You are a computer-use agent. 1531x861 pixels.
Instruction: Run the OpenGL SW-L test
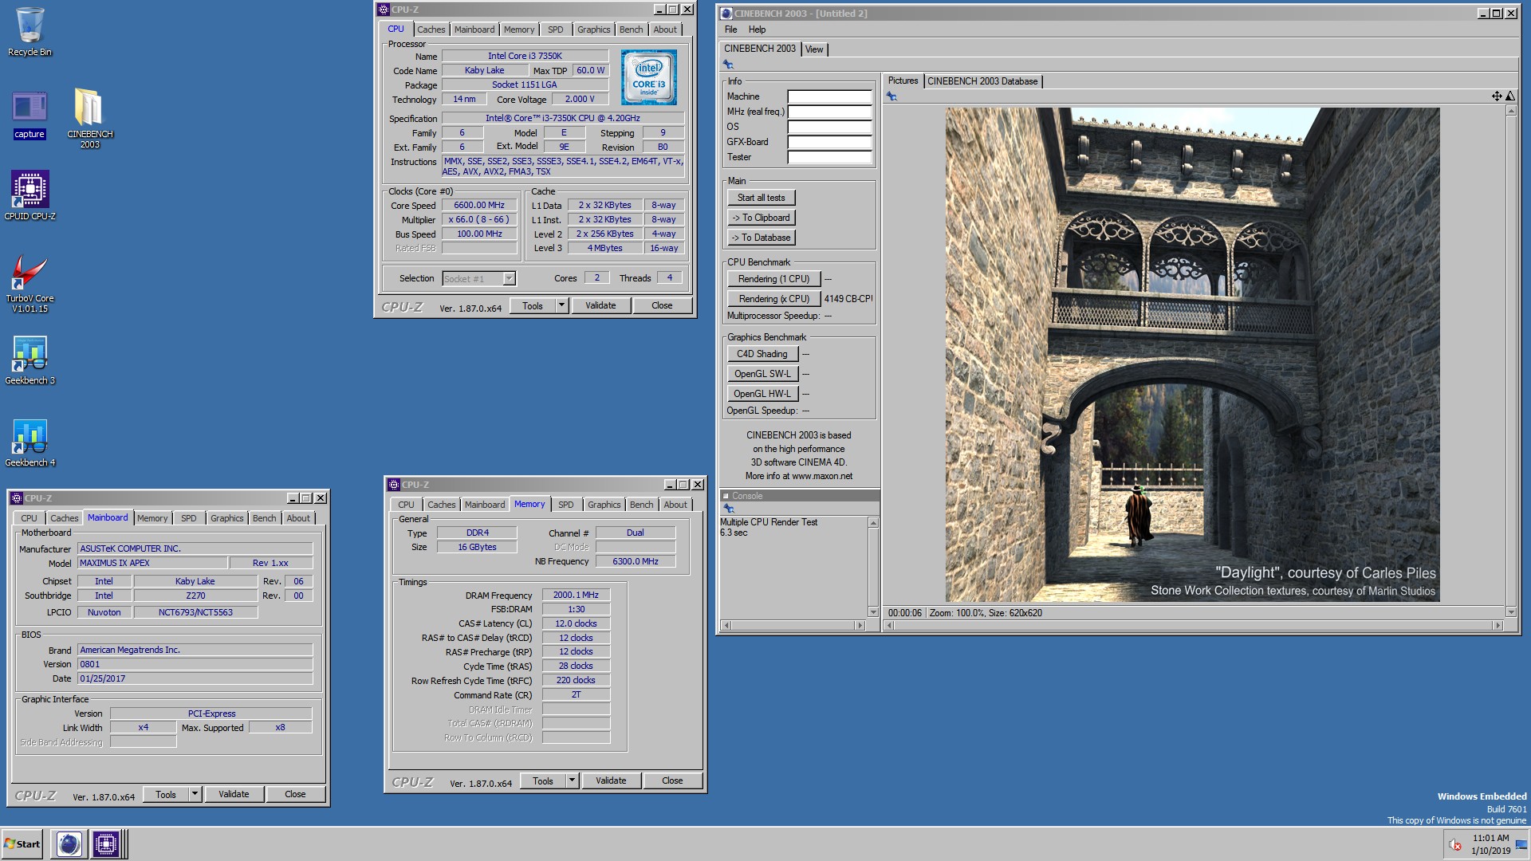tap(762, 374)
